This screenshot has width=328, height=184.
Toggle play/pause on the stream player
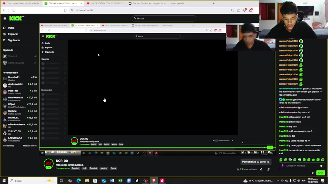(x=46, y=152)
